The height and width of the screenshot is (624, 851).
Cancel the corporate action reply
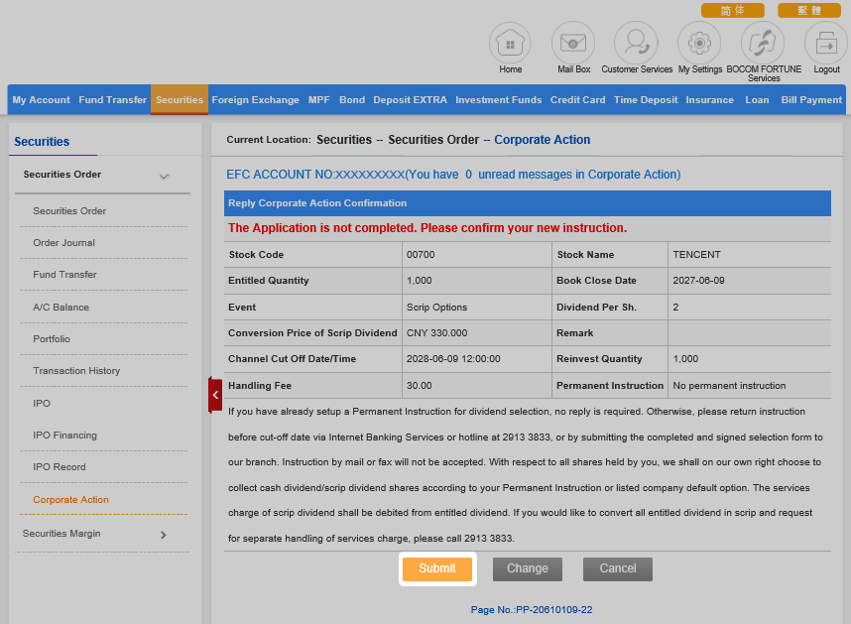(617, 568)
